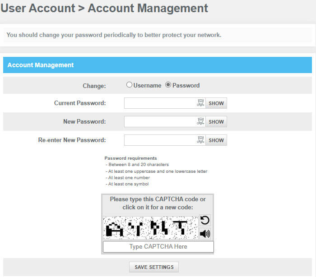Focus the New Password input field
The image size is (316, 277).
pyautogui.click(x=160, y=122)
